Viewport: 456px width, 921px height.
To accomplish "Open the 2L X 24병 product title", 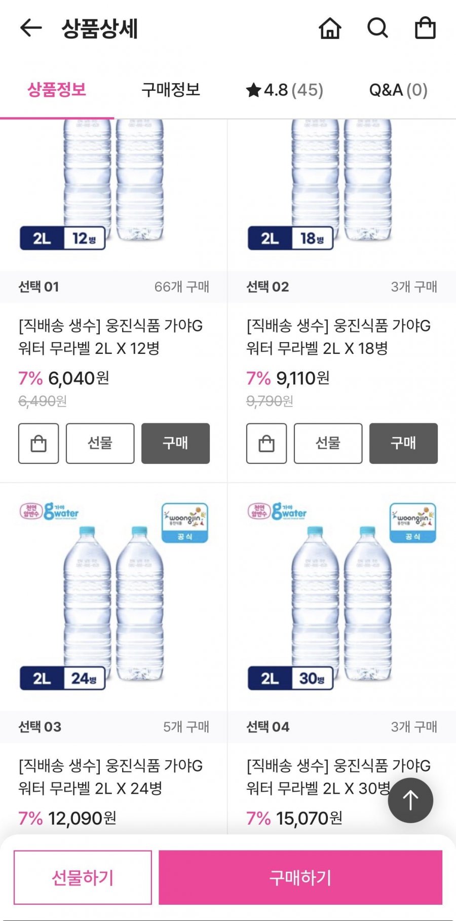I will point(110,777).
